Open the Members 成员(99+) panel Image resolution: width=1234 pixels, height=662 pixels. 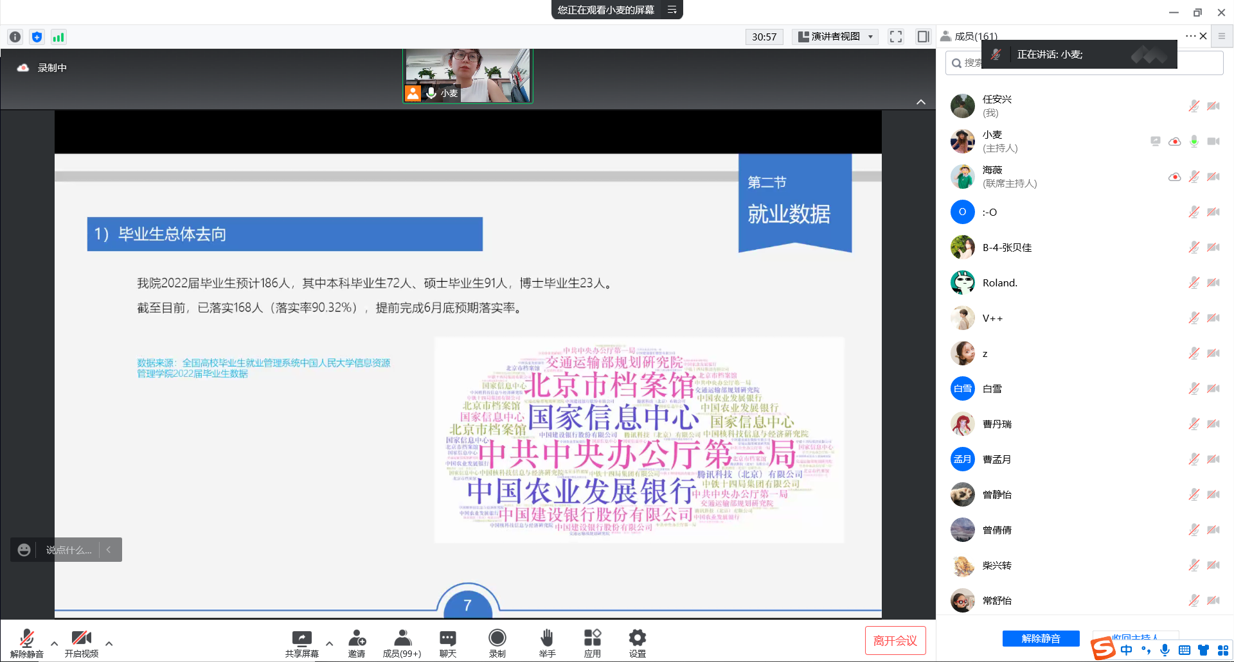point(402,643)
